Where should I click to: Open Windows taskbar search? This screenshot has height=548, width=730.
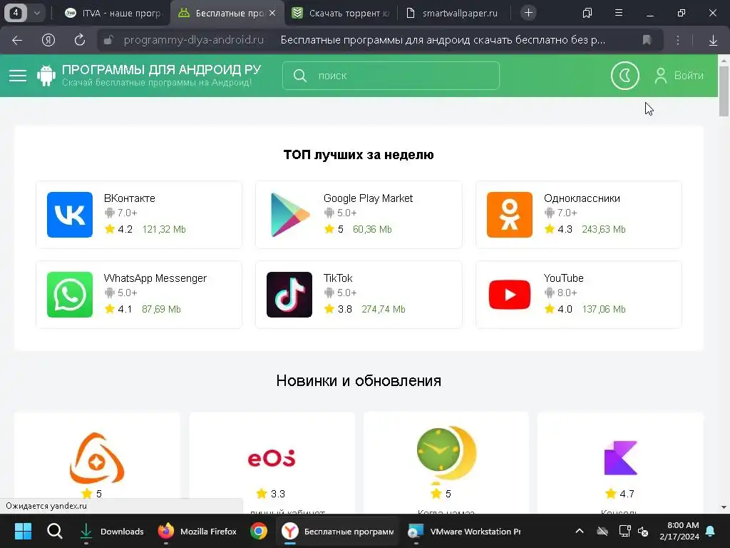[x=54, y=531]
